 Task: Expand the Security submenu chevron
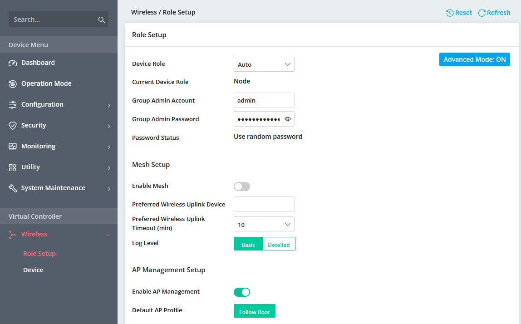(108, 126)
